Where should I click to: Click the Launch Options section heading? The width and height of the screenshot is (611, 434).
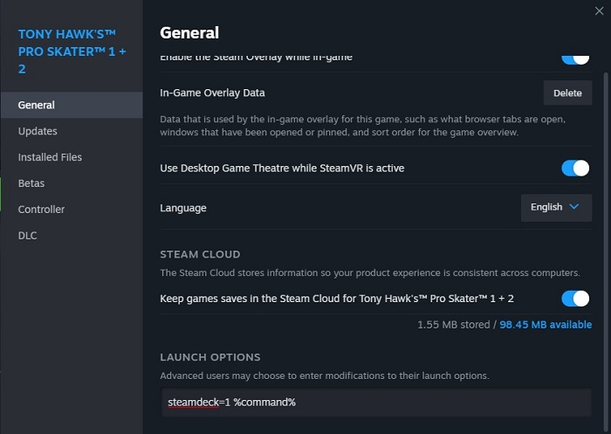(209, 357)
